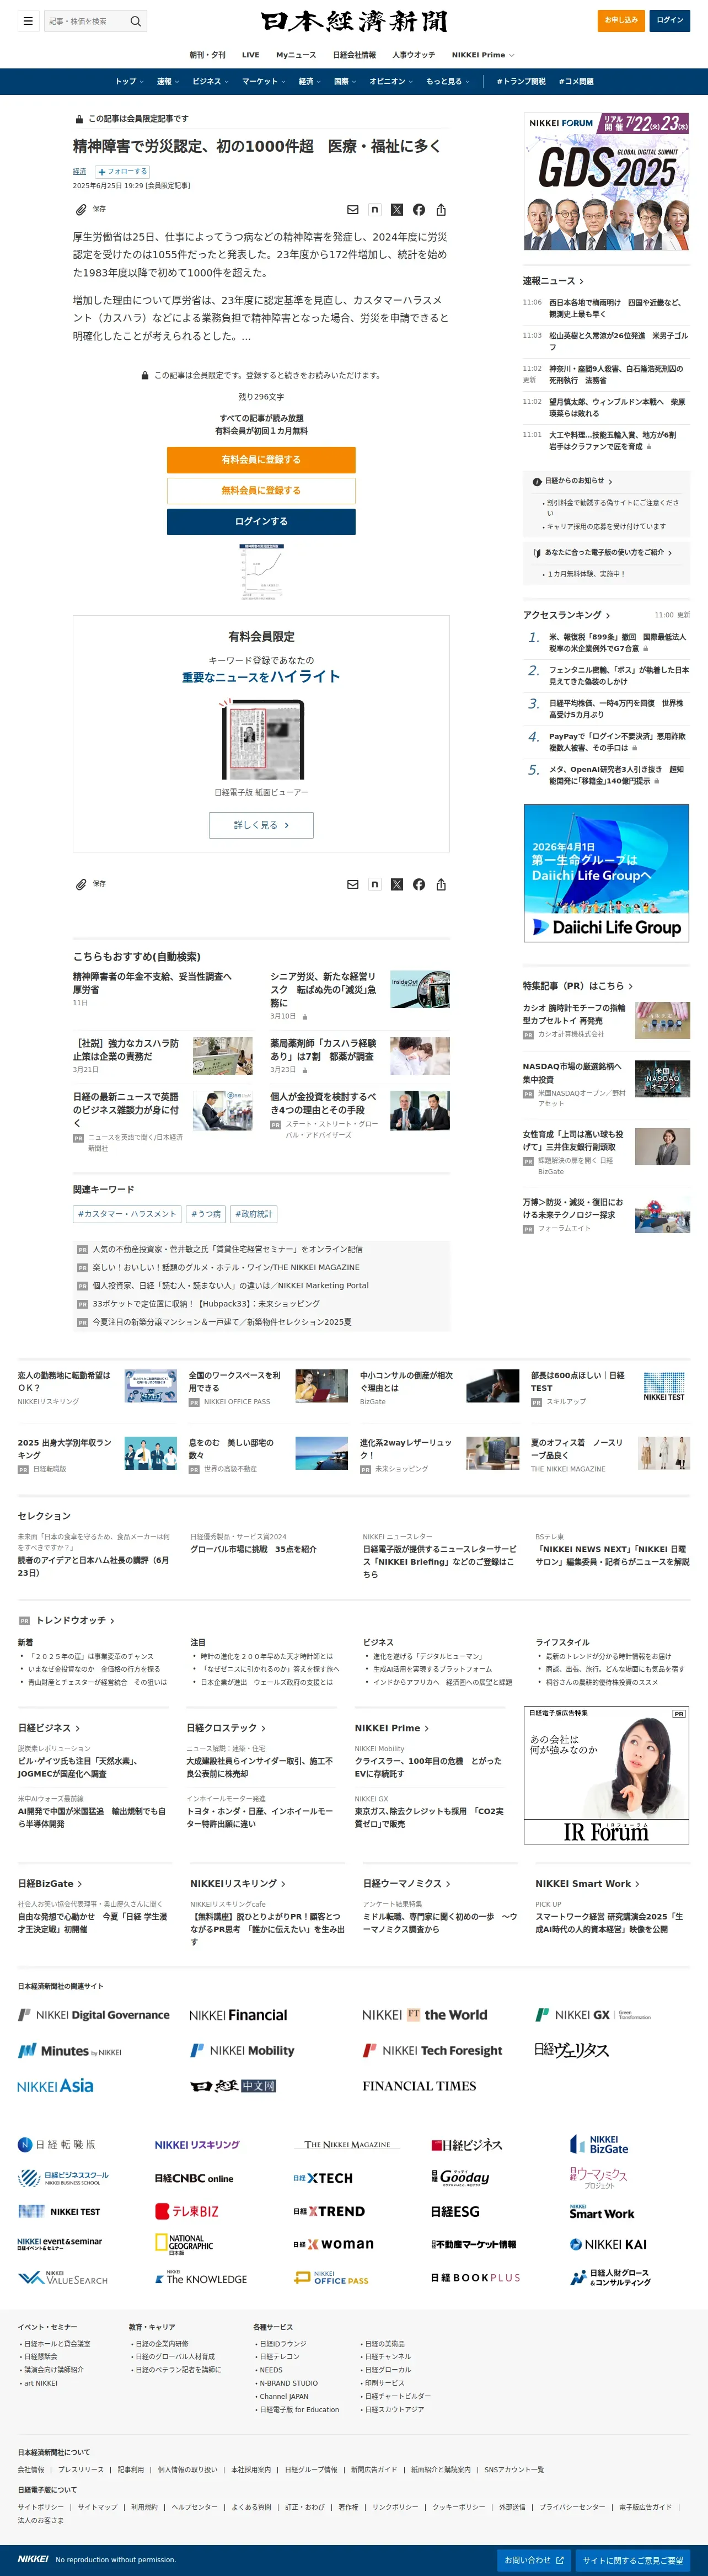Click the Facebook icon above recommendations
This screenshot has width=708, height=2576.
tap(419, 885)
